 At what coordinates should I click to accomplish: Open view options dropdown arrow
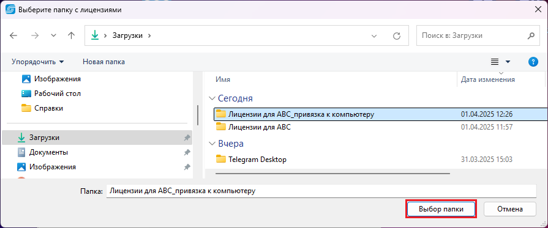point(508,62)
